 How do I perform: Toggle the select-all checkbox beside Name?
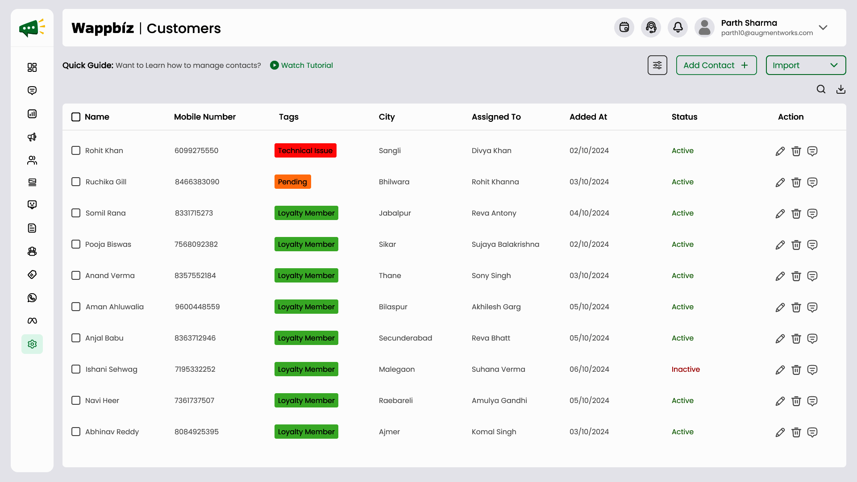coord(76,117)
